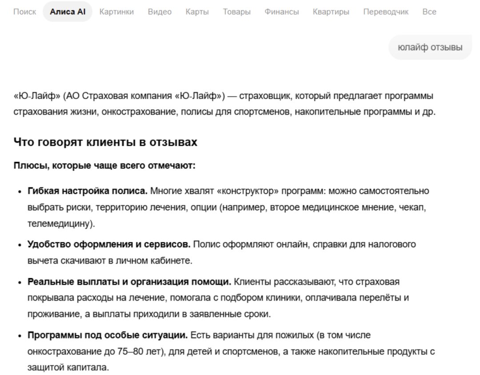Screen dimensions: 480x375
Task: Switch to the Товары tab
Action: tap(236, 12)
